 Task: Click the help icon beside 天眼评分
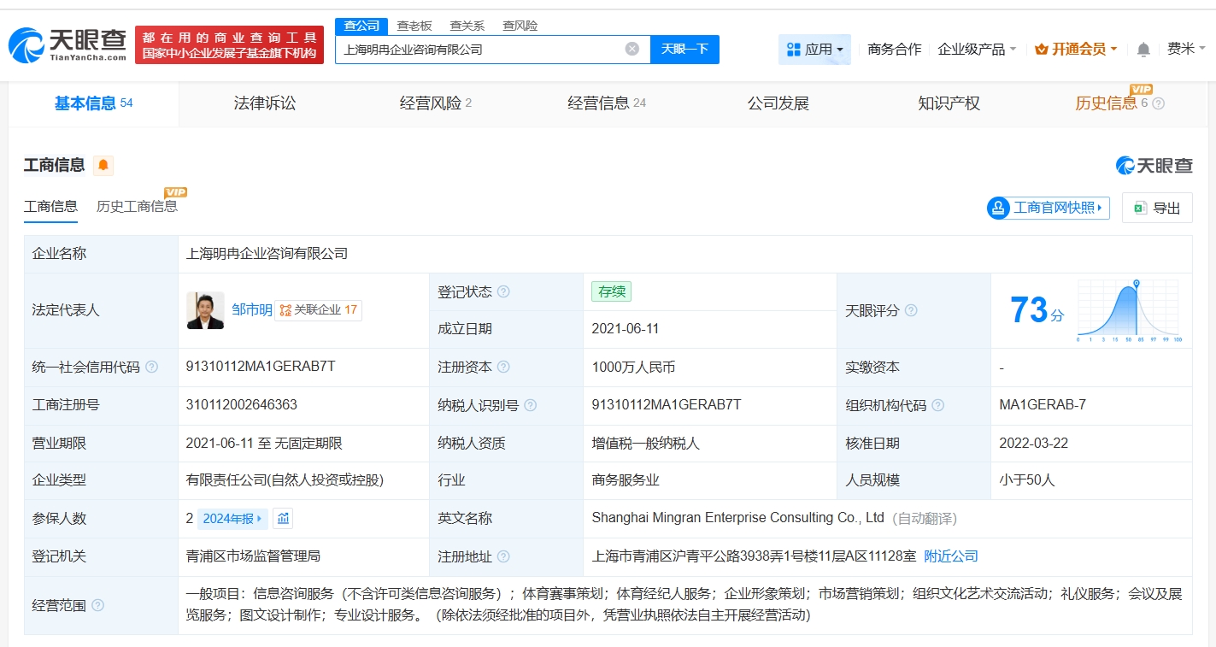point(911,310)
